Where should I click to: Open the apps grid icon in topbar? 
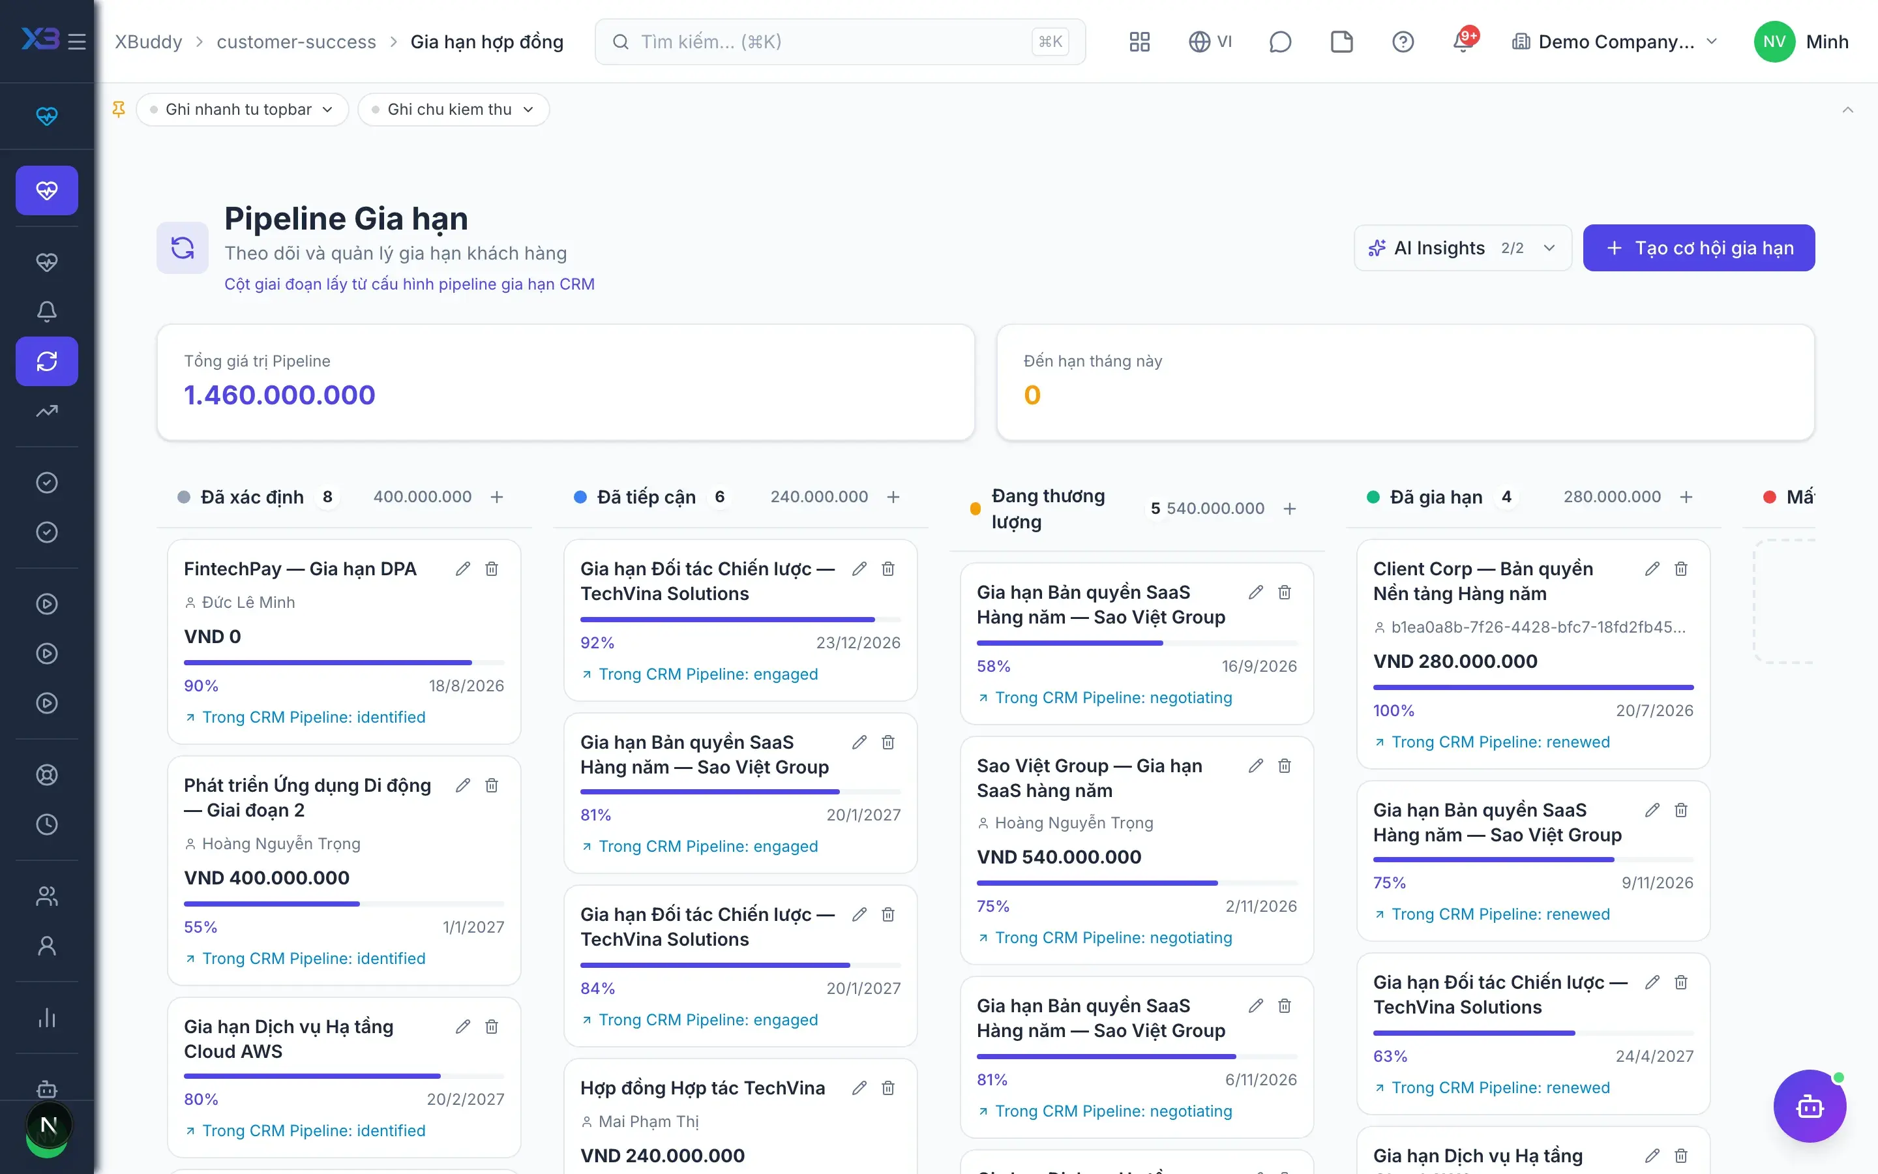click(x=1139, y=42)
